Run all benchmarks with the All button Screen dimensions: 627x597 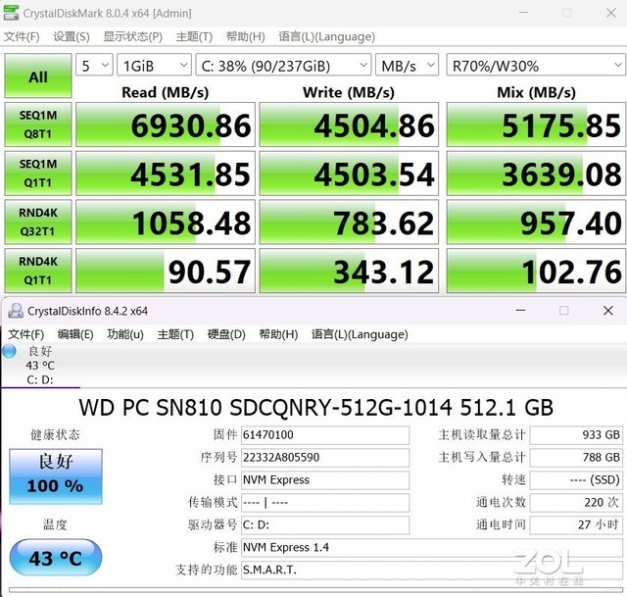pos(38,76)
